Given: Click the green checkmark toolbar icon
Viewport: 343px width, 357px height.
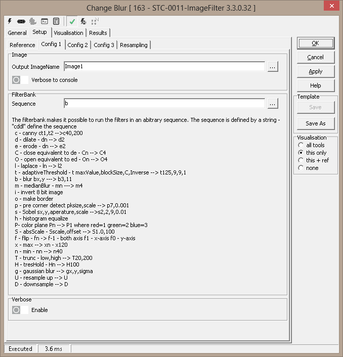Looking at the screenshot, I should point(73,22).
